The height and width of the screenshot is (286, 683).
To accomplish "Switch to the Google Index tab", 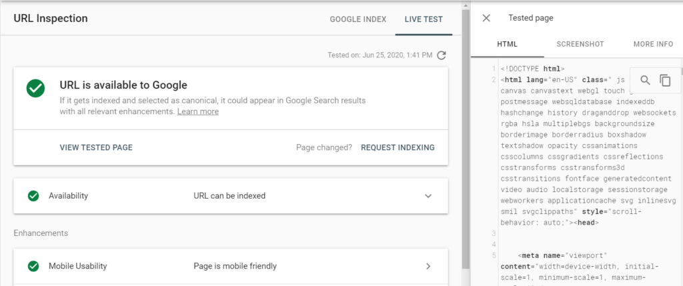I will (358, 19).
